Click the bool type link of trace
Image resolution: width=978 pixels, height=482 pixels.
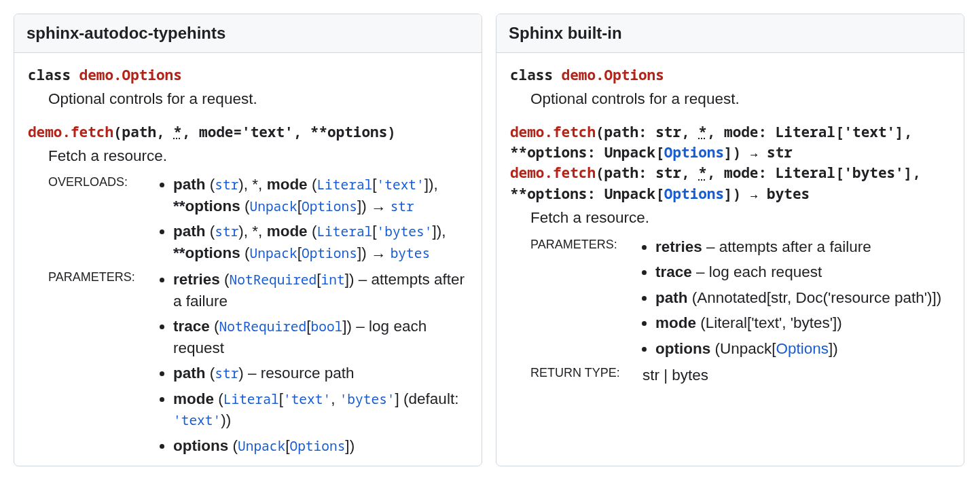pyautogui.click(x=327, y=327)
